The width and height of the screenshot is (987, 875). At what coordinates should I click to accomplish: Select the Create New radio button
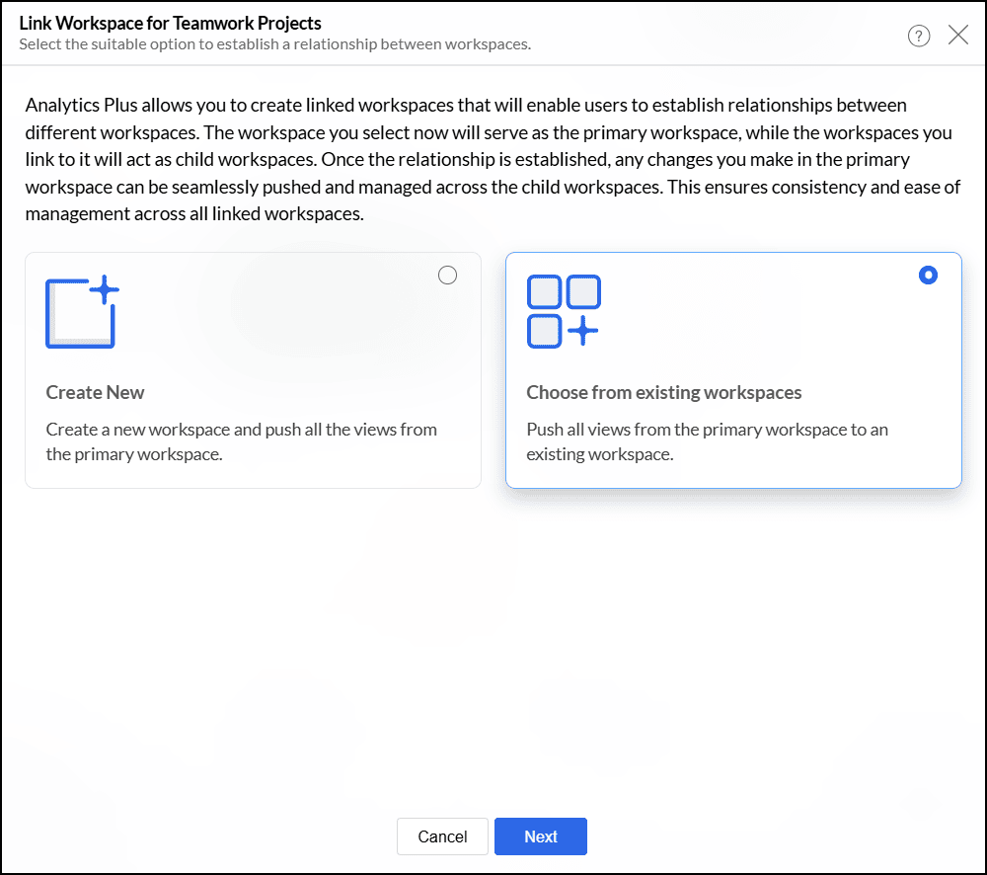pyautogui.click(x=447, y=276)
